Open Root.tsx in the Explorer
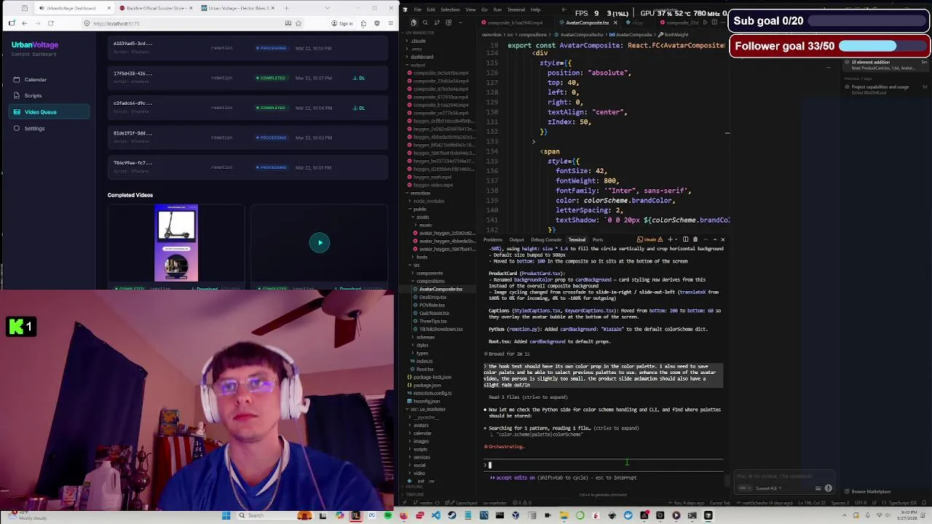 click(424, 369)
